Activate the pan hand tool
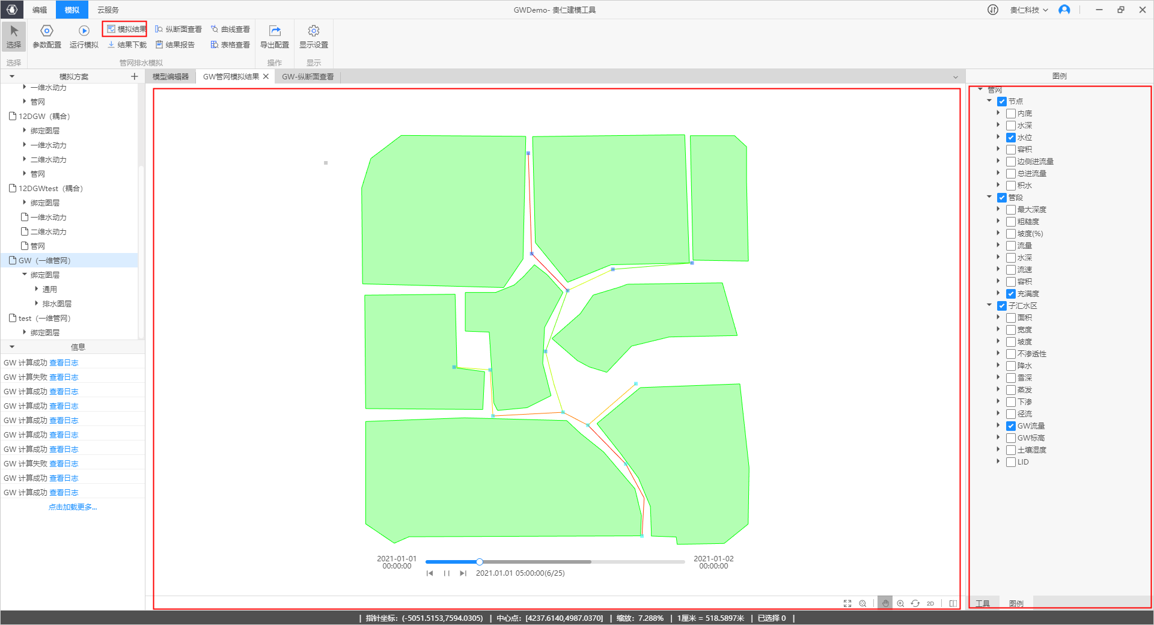The height and width of the screenshot is (625, 1154). click(885, 603)
